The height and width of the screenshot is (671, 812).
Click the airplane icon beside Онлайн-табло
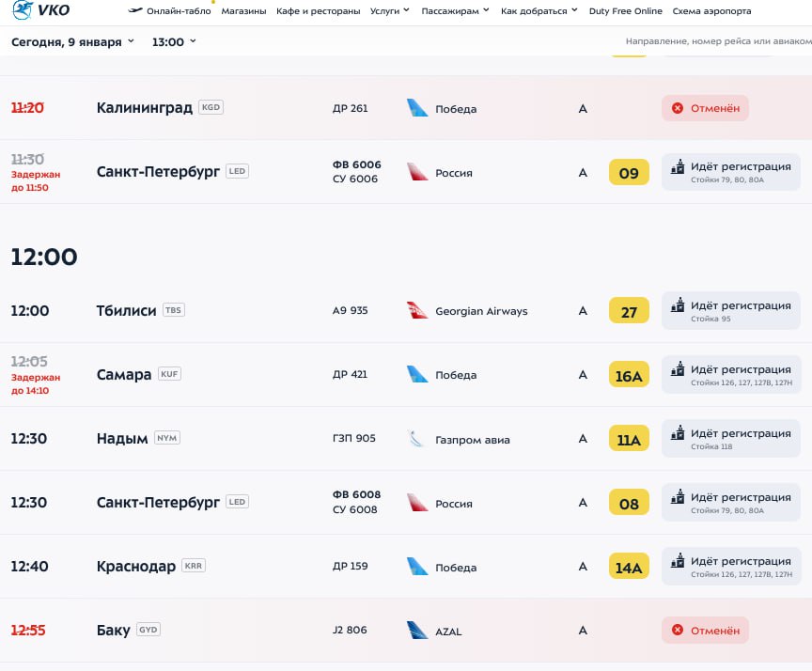135,11
